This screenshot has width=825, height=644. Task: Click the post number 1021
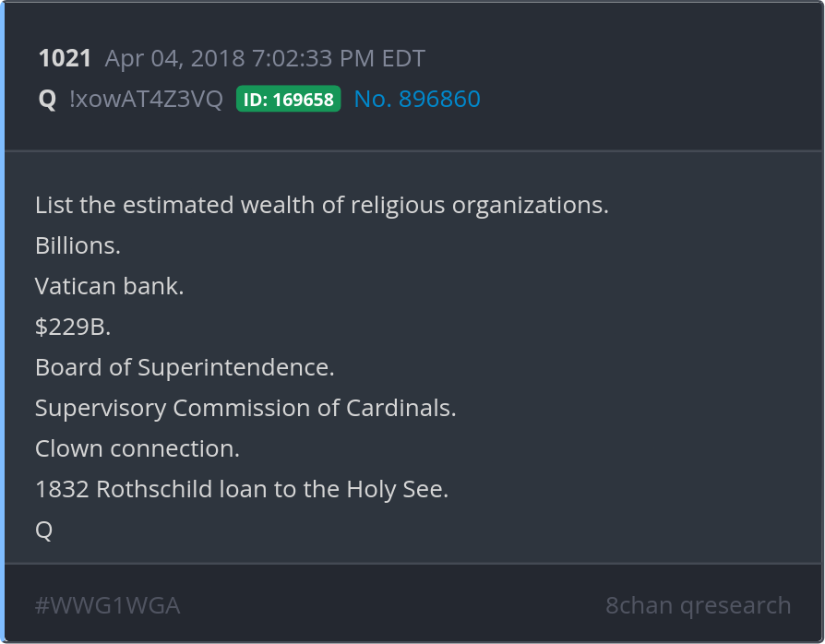tap(65, 59)
